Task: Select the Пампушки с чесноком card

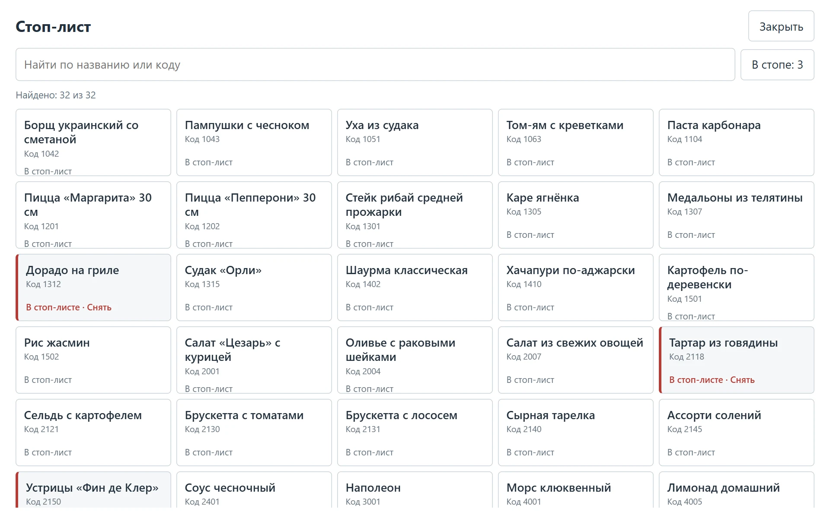Action: [x=254, y=142]
